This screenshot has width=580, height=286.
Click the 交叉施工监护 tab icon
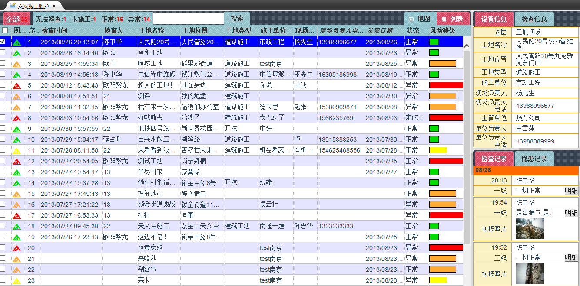pos(12,6)
